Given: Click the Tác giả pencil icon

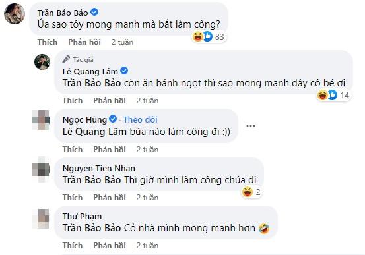Looking at the screenshot, I should (x=66, y=59).
